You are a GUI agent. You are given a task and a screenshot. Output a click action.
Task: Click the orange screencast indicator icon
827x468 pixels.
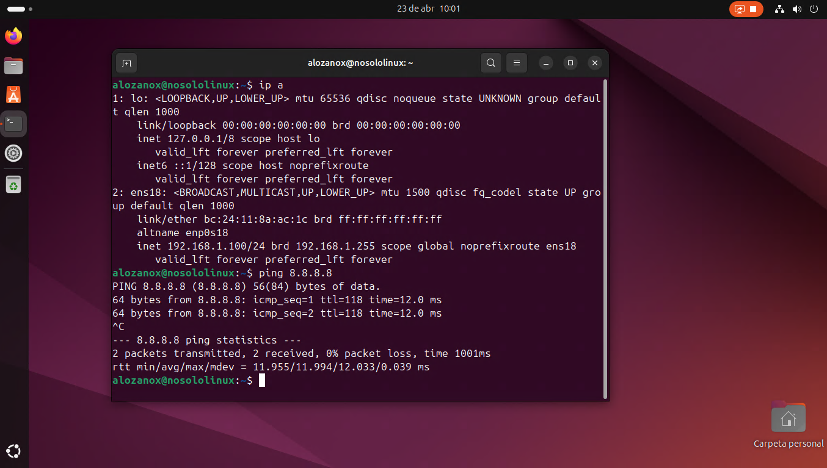point(739,9)
